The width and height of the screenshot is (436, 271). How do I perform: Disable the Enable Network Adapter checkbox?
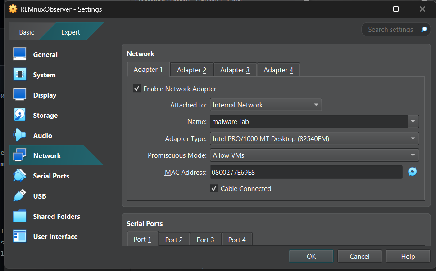click(136, 89)
